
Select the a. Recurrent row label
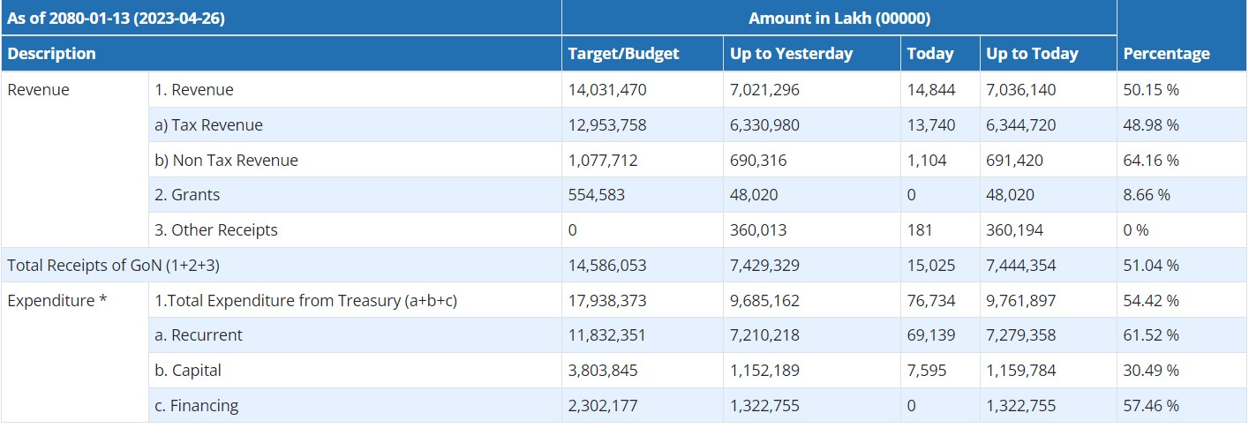[x=199, y=335]
